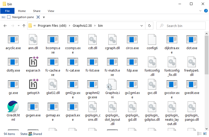
Task: Select the cdt.dll file icon
Action: [93, 39]
